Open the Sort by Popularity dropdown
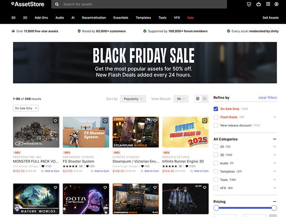 tap(133, 99)
